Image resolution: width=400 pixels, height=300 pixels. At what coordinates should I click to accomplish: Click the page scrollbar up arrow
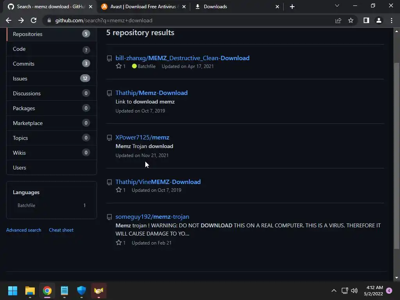coord(396,31)
